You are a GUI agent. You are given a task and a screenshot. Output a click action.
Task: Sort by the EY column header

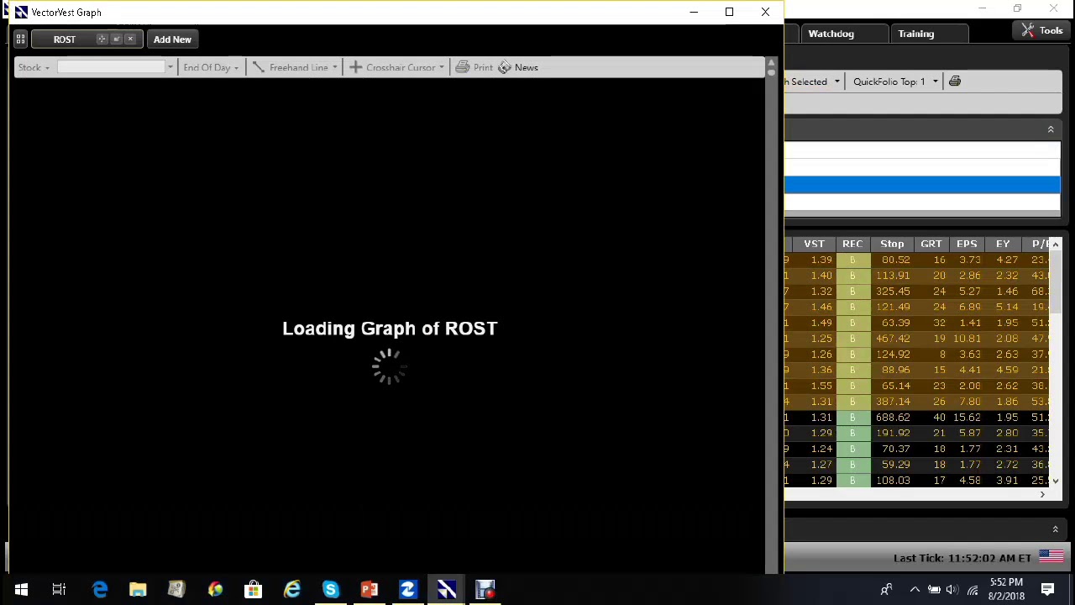coord(1003,244)
